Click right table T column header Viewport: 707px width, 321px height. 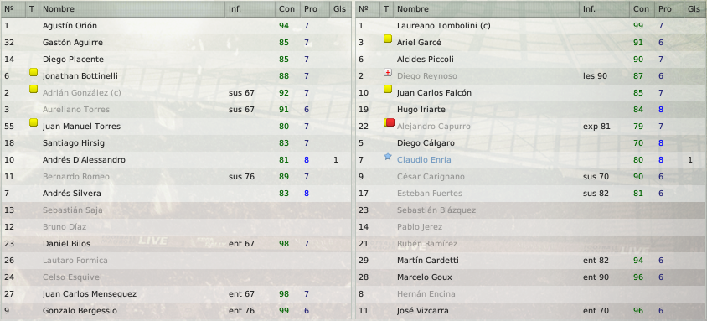pos(386,9)
